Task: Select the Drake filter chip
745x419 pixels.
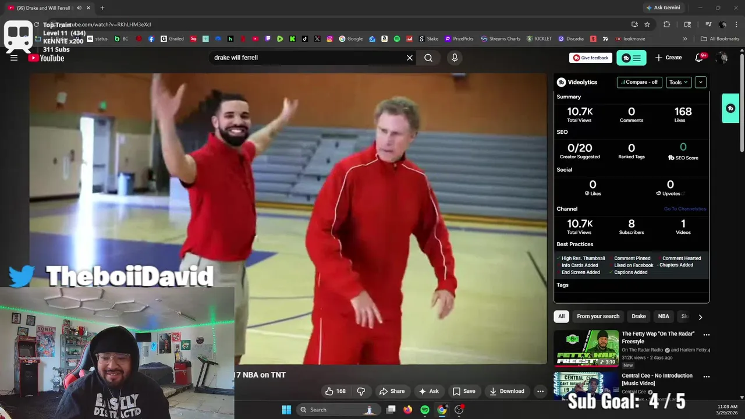Action: pyautogui.click(x=638, y=316)
